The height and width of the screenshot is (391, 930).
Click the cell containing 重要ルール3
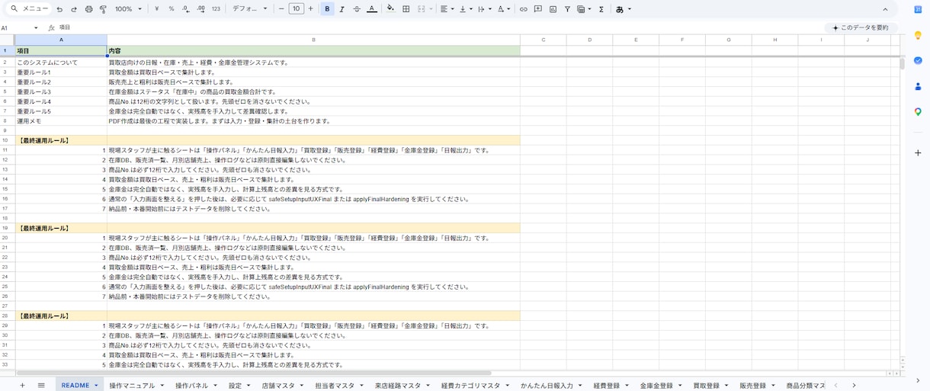61,91
